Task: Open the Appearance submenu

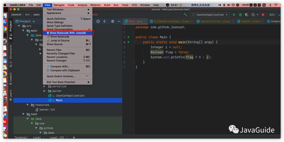Action: coord(68,13)
